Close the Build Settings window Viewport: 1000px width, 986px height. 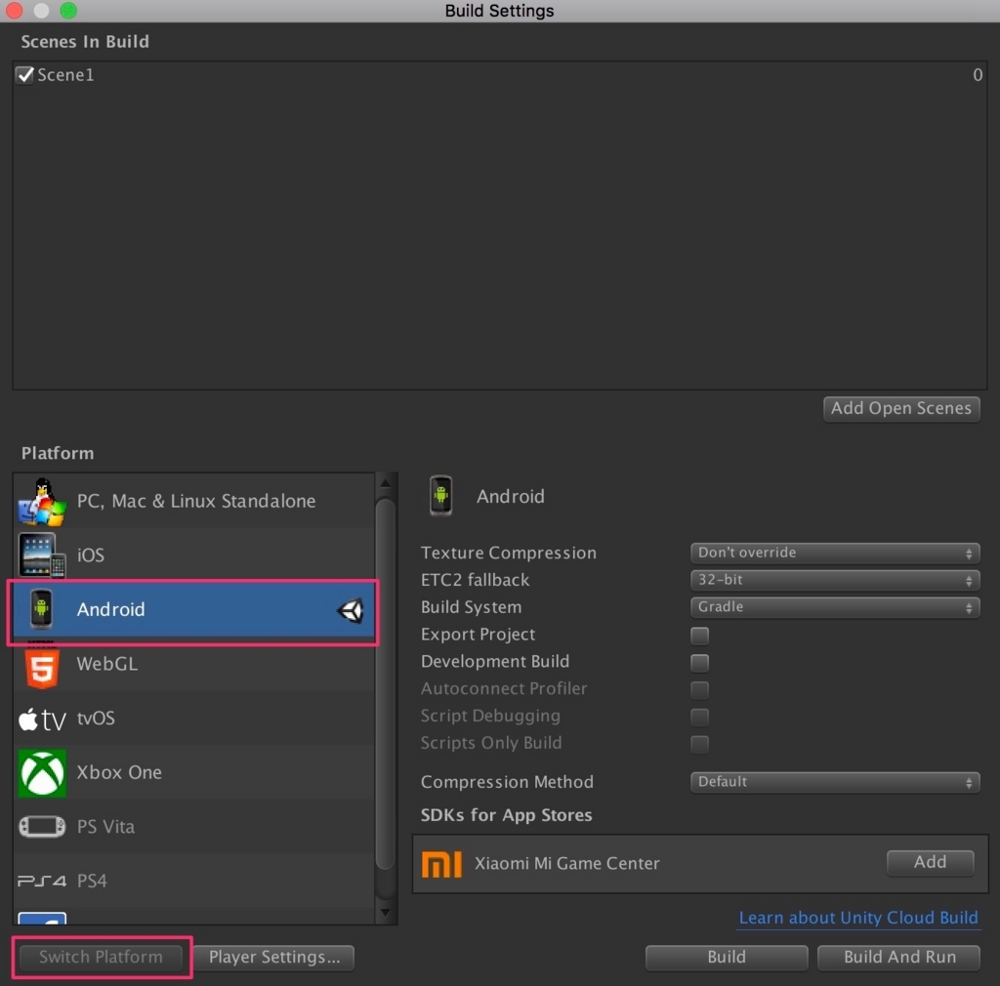pos(14,10)
